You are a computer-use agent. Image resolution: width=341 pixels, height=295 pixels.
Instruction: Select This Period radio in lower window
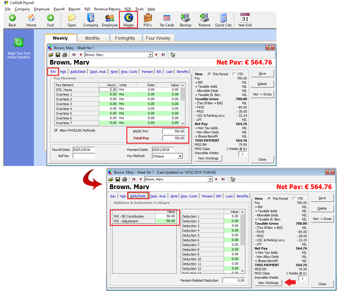click(x=269, y=199)
